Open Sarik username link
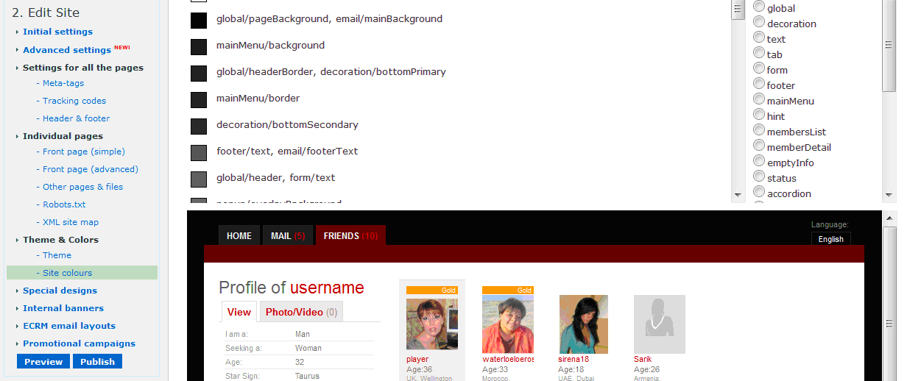The image size is (907, 381). pos(643,359)
